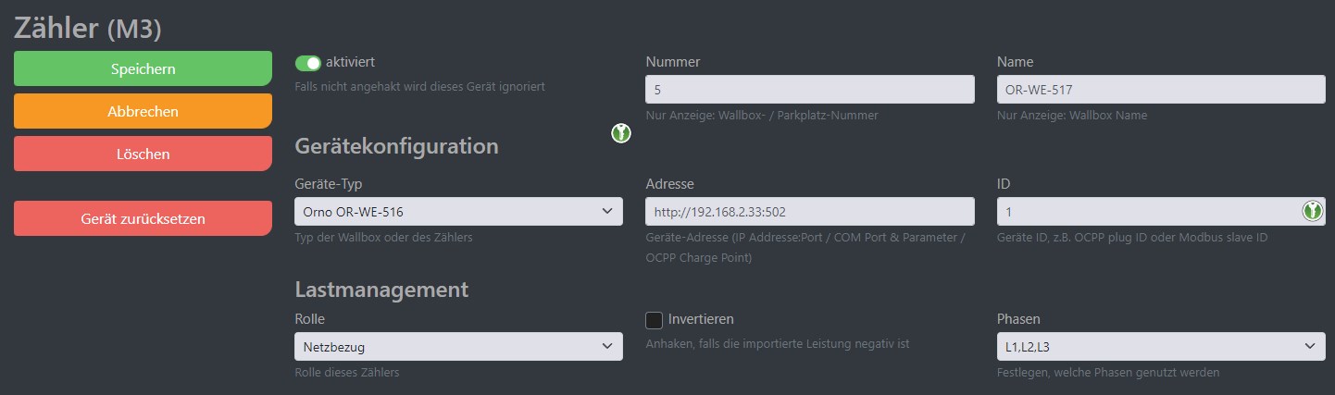Click the Gerät zurücksetzen button
Screen dimensions: 1335x395
click(143, 219)
